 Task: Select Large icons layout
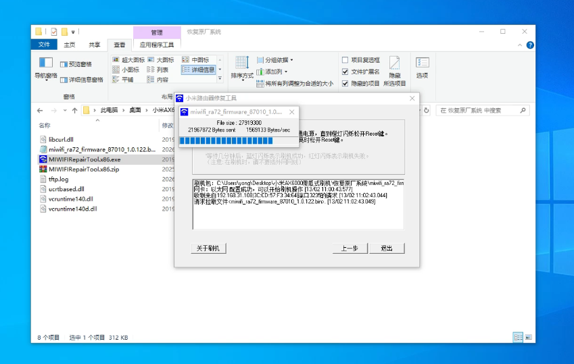click(161, 59)
